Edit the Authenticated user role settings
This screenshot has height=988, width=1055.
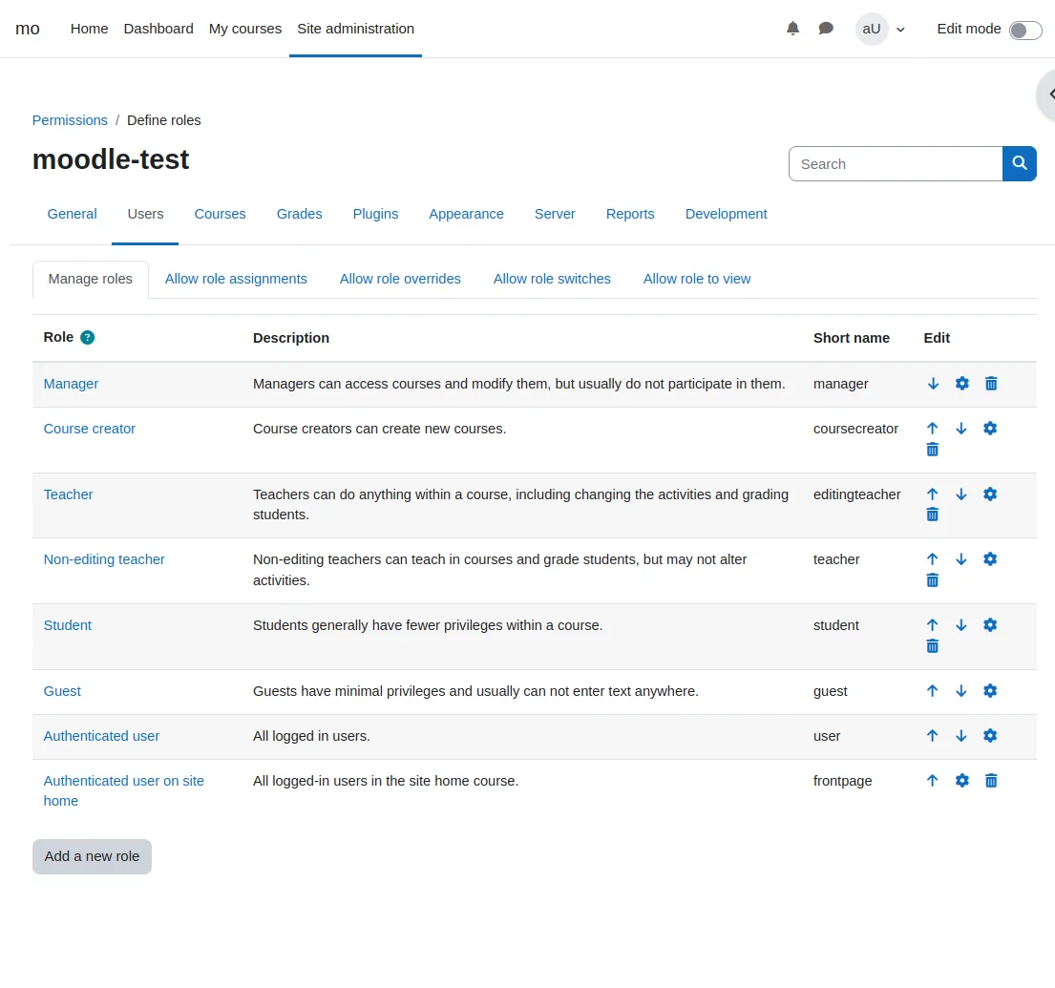tap(990, 736)
